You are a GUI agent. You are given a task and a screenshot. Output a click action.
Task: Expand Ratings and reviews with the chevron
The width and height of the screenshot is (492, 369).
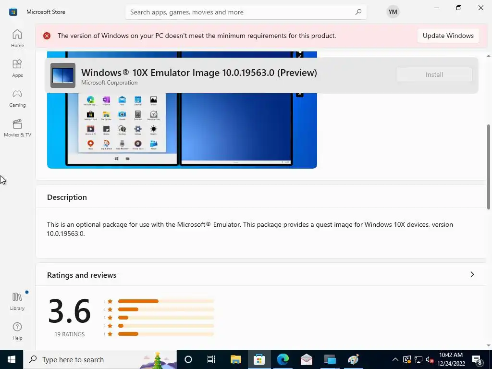pos(472,274)
